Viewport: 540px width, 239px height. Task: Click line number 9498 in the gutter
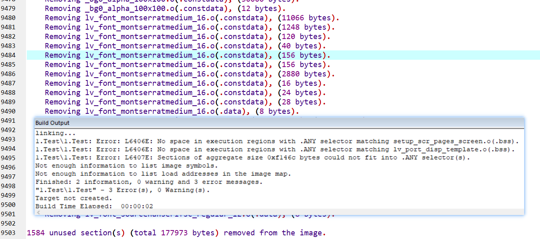8,186
